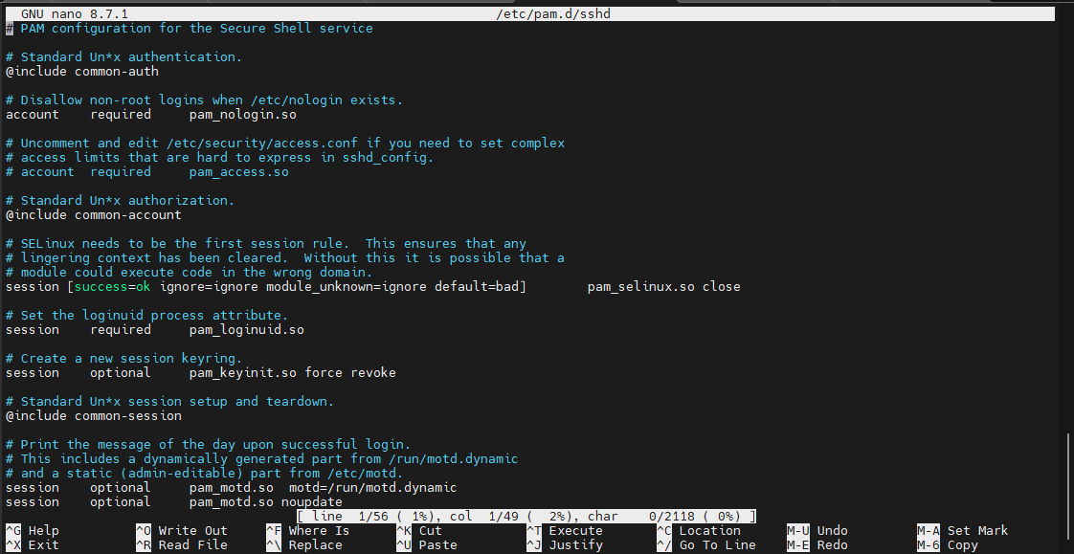Select the ^O Write Out shortcut
The width and height of the screenshot is (1074, 554).
(x=182, y=531)
